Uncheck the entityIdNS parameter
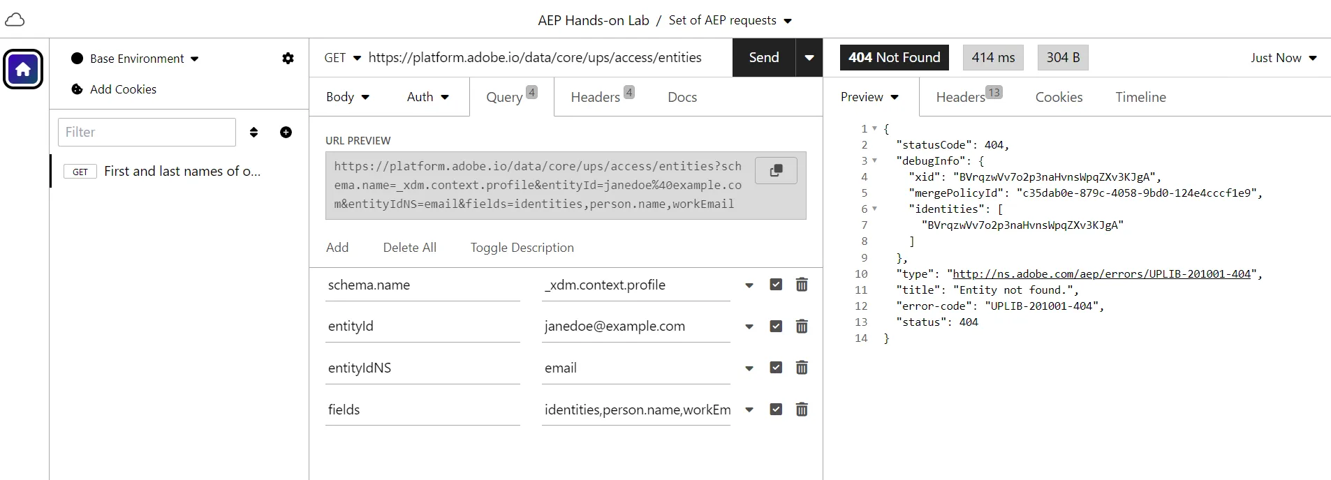Viewport: 1331px width, 480px height. tap(776, 368)
